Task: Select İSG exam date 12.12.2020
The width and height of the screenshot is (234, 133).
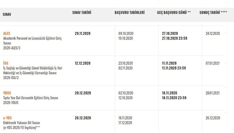Action: 83,63
